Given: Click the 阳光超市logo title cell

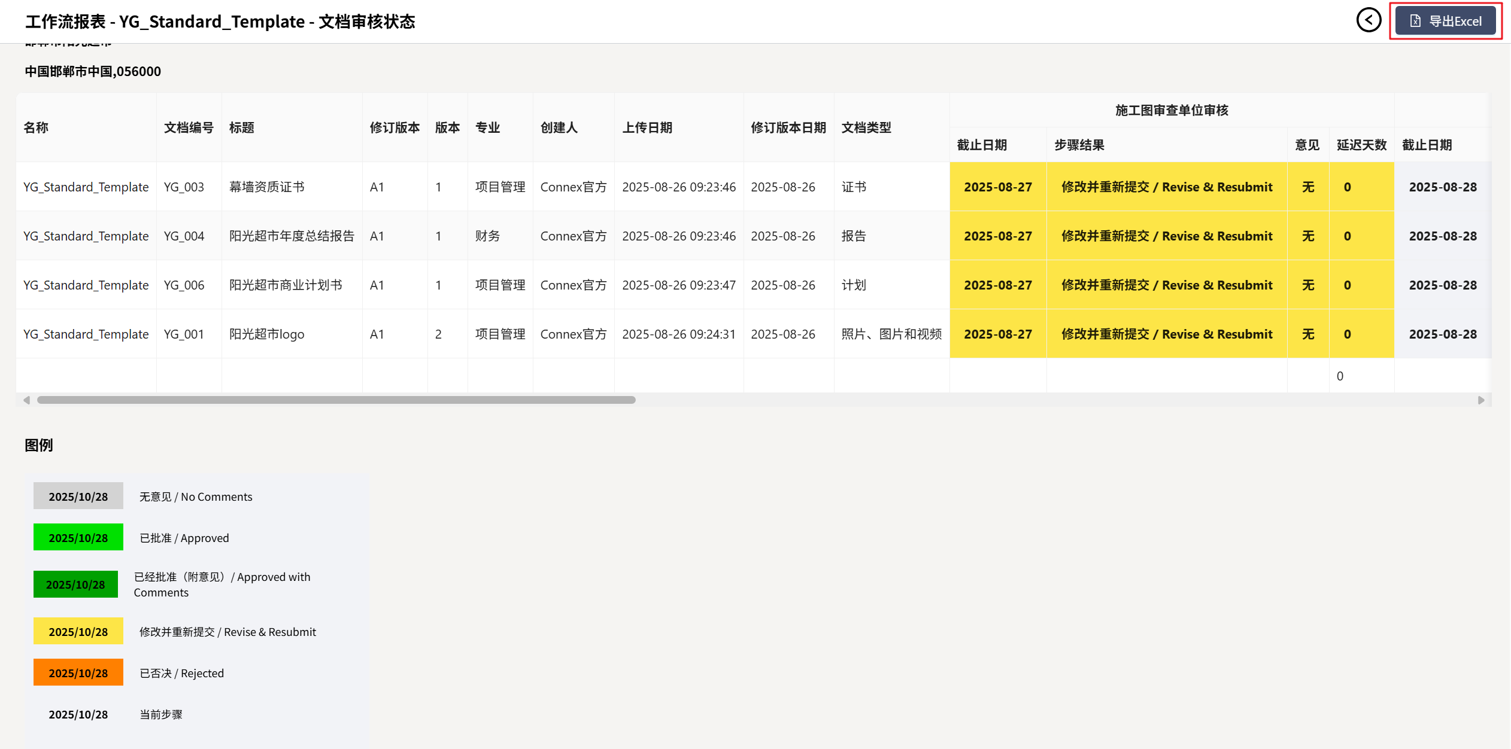Looking at the screenshot, I should click(x=266, y=334).
